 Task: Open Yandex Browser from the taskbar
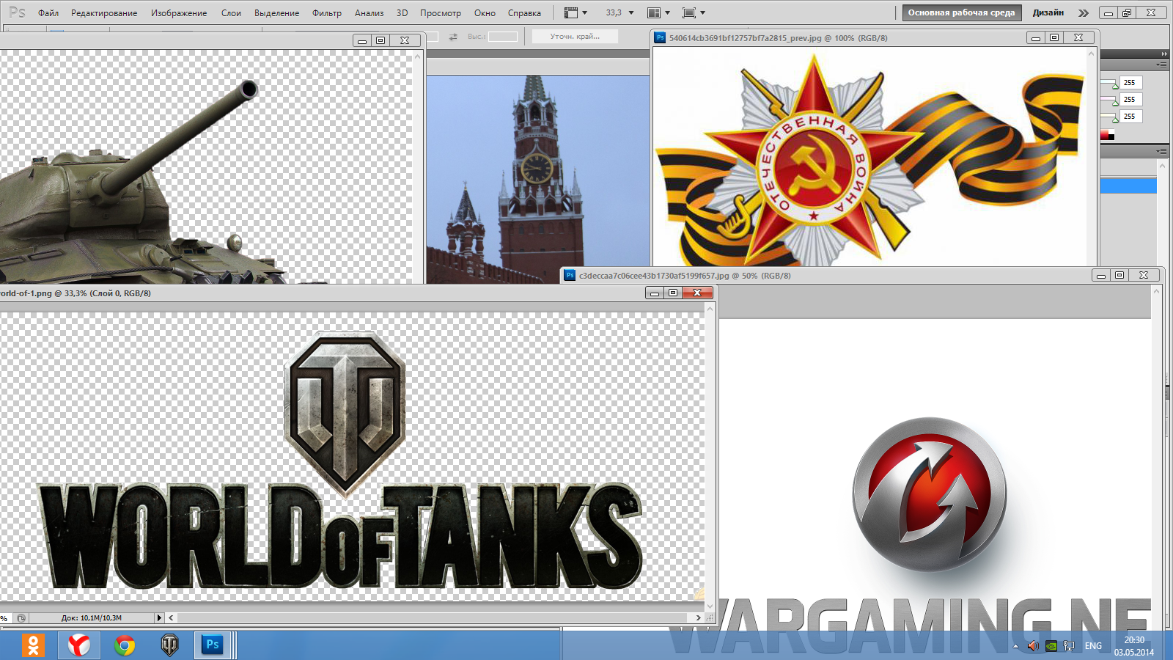click(79, 645)
